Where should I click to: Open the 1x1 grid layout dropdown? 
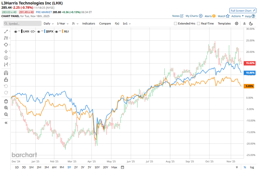click(x=127, y=23)
